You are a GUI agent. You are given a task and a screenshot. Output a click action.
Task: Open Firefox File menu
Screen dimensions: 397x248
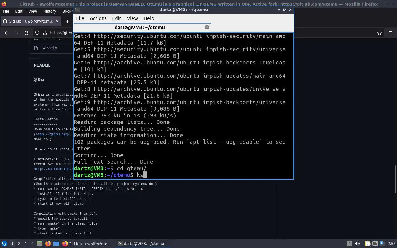click(x=6, y=11)
